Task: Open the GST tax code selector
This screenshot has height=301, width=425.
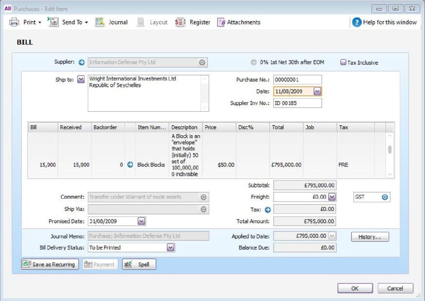Action: [385, 197]
